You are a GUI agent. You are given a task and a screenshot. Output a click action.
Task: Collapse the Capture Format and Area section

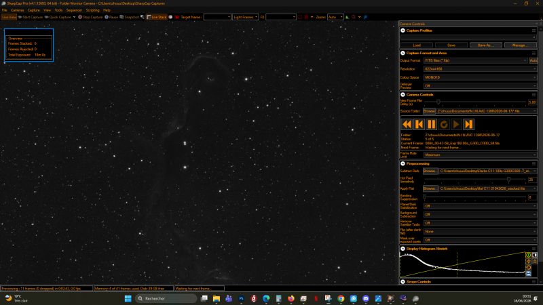tap(402, 54)
